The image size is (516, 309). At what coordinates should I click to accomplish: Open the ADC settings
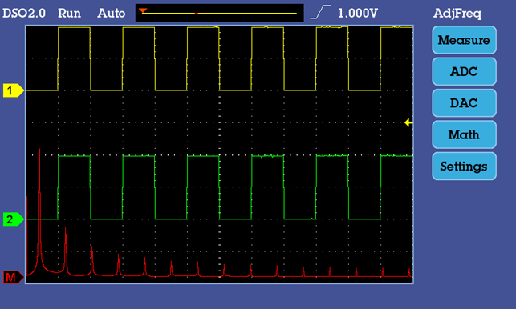pyautogui.click(x=464, y=71)
